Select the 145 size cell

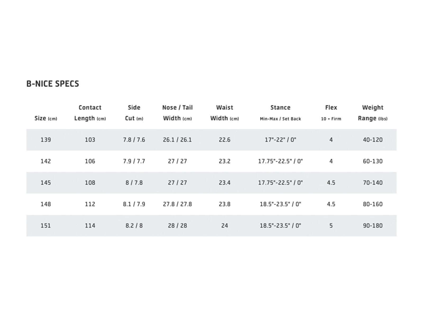coord(46,183)
